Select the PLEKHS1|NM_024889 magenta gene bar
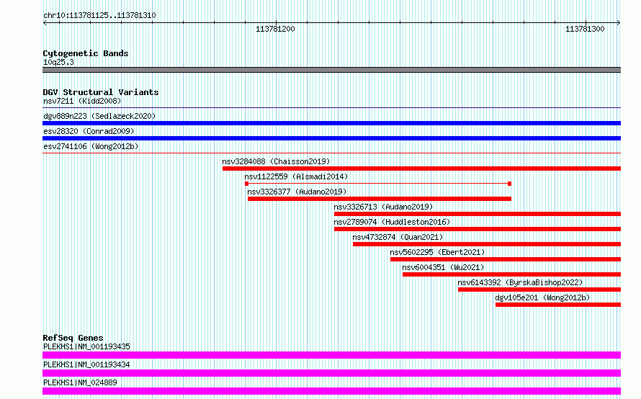The image size is (641, 399). [331, 391]
